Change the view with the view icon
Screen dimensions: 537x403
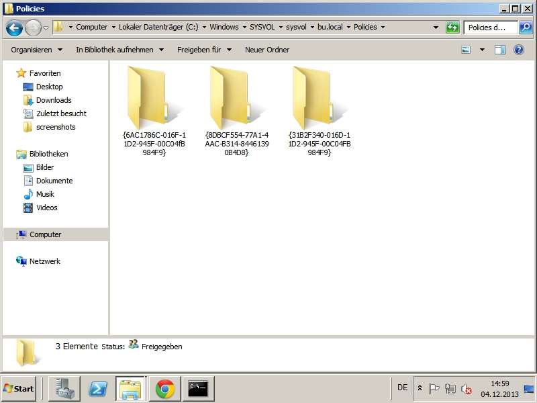click(466, 50)
